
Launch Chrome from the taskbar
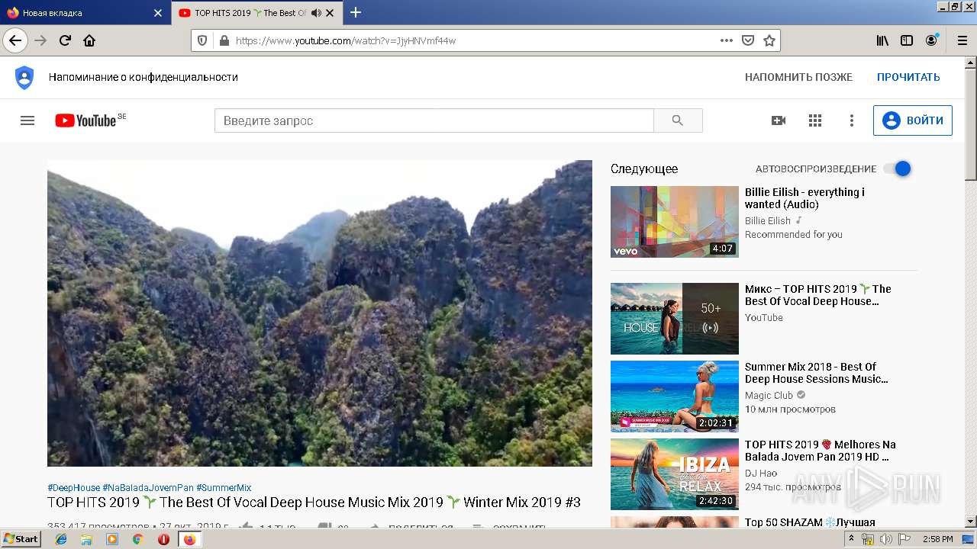(137, 539)
